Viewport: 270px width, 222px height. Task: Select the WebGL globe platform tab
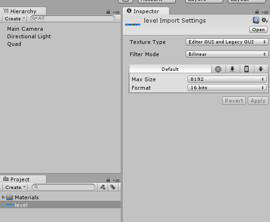point(218,69)
